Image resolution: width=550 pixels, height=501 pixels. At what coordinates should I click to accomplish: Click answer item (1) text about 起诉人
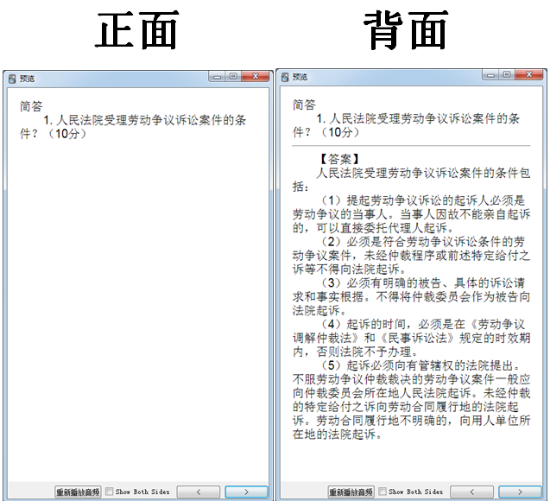click(411, 214)
